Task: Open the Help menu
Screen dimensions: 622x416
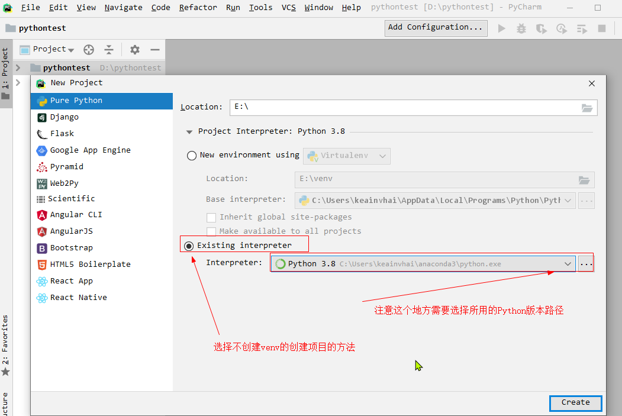Action: pyautogui.click(x=351, y=8)
